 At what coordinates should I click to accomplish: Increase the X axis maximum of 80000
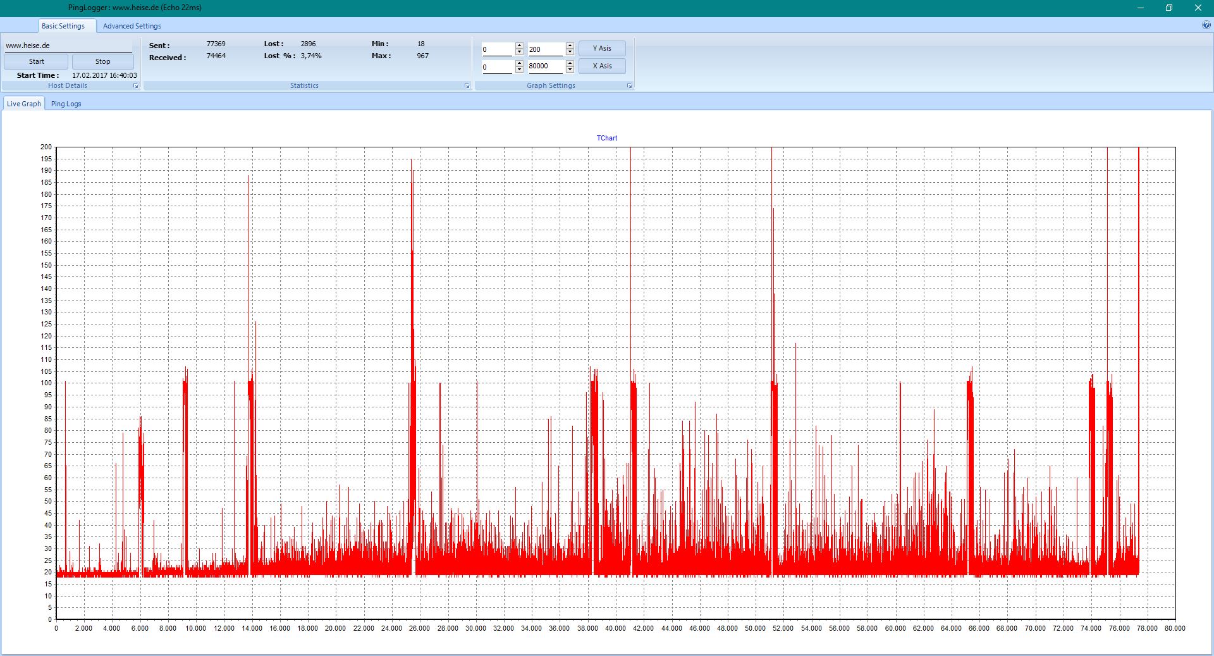click(x=570, y=63)
